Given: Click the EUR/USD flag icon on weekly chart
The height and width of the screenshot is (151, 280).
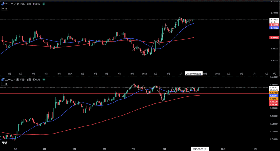Looking at the screenshot, I should tap(3, 4).
